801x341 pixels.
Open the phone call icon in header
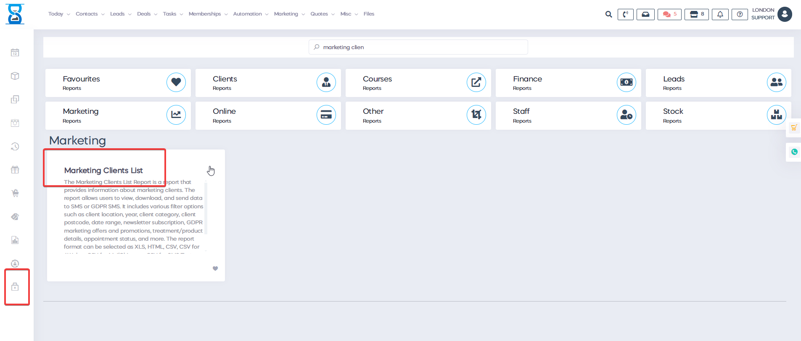click(x=625, y=14)
